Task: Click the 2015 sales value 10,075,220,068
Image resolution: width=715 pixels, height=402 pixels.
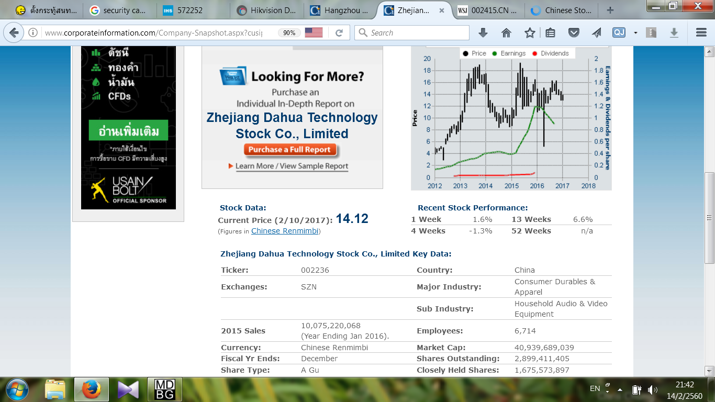Action: 331,326
